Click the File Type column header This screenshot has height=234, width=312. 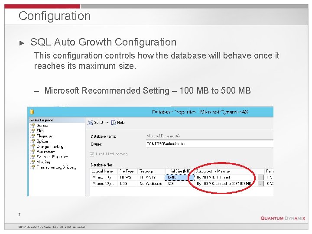pos(127,171)
